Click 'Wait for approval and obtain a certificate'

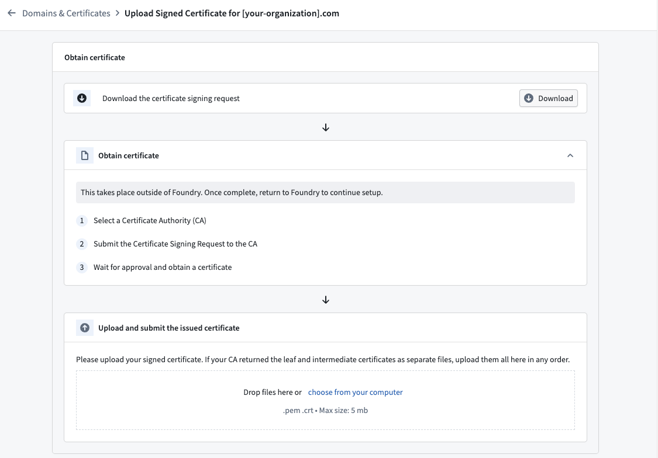pyautogui.click(x=163, y=268)
